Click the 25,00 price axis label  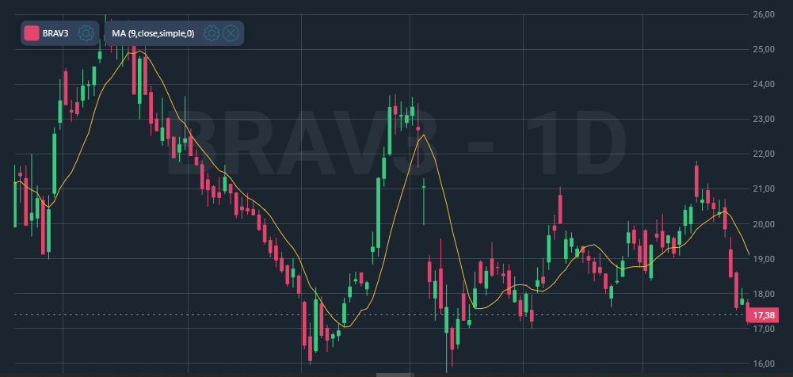pos(764,50)
